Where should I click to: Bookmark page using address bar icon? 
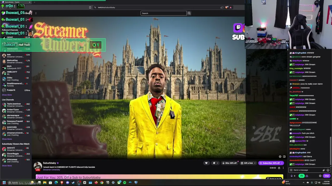pyautogui.click(x=90, y=7)
